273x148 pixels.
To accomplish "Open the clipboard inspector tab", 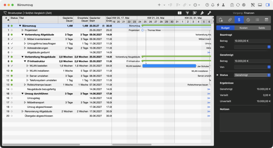I will (x=221, y=20).
